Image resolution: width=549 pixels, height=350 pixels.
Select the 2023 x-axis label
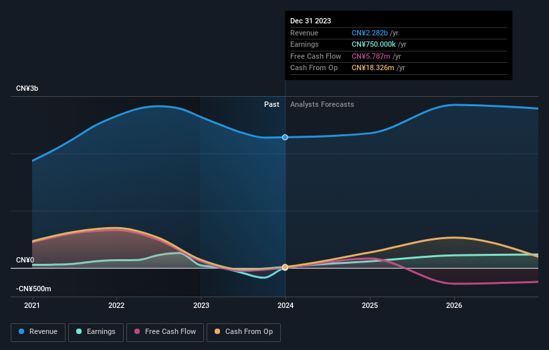(201, 305)
